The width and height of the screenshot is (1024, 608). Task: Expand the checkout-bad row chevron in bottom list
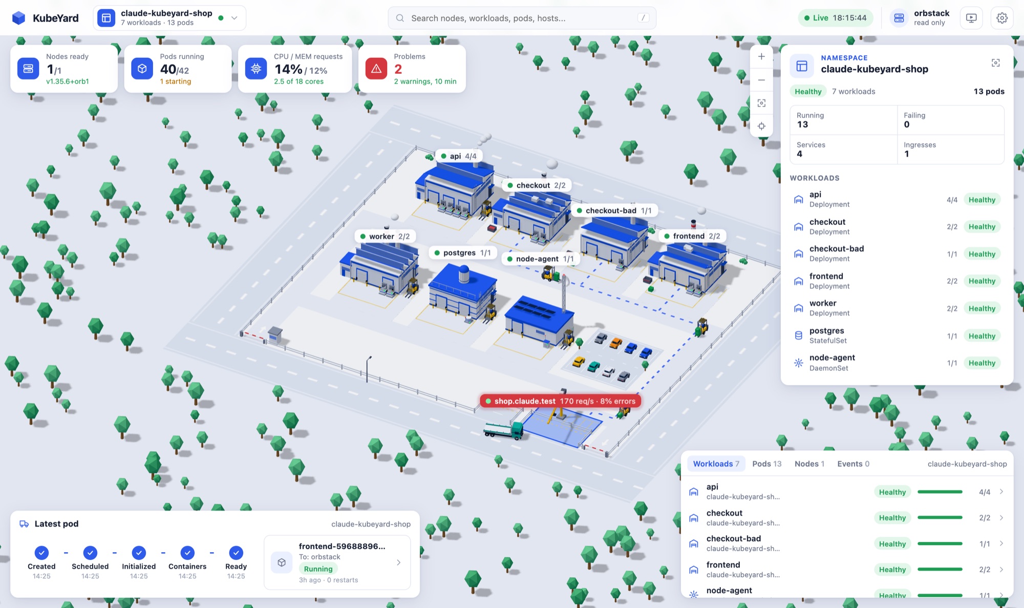click(1001, 543)
